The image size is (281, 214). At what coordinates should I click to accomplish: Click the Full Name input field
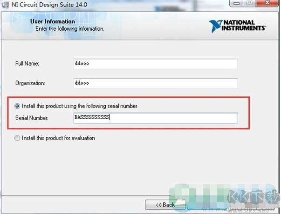(155, 64)
